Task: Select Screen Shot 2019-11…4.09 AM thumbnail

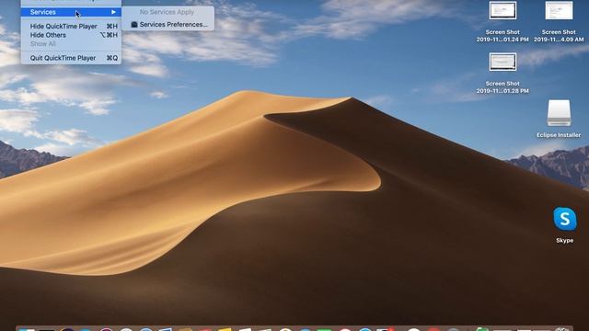Action: coord(559,10)
